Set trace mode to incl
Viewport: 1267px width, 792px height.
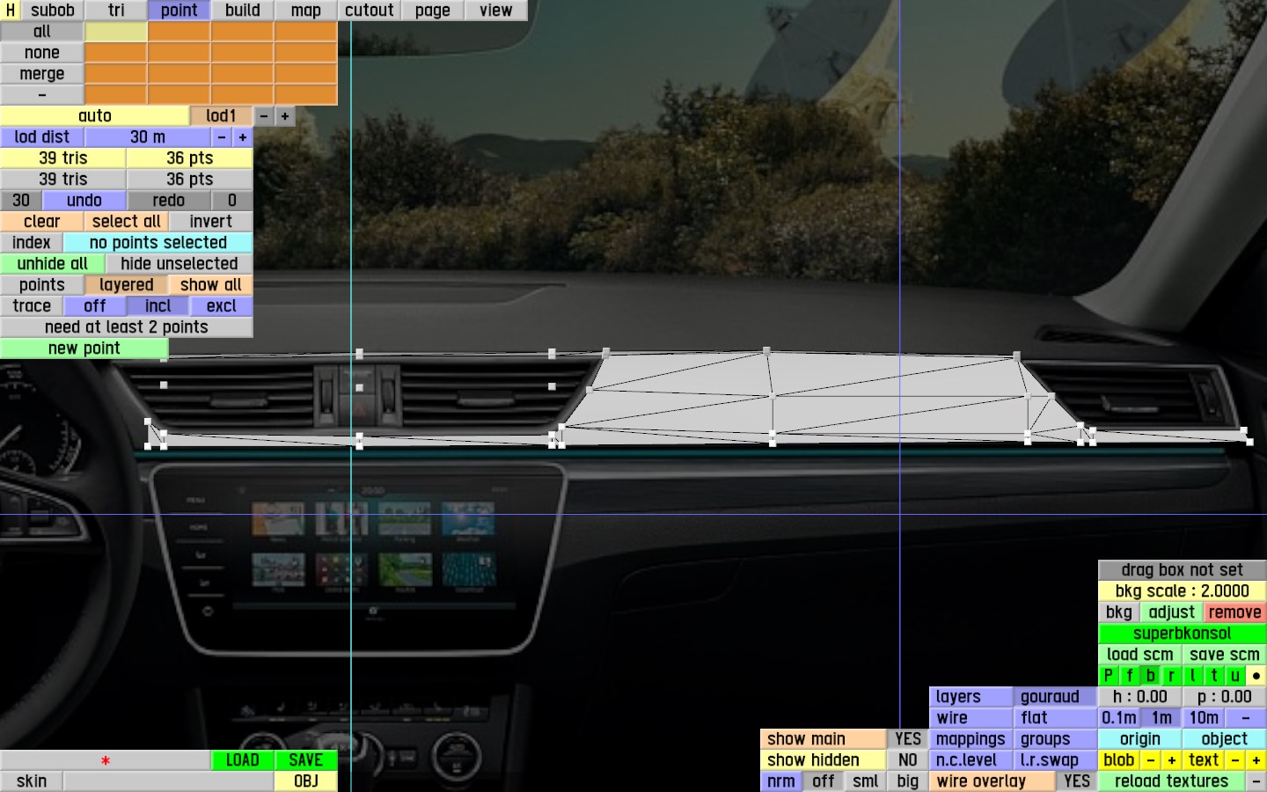pos(158,306)
